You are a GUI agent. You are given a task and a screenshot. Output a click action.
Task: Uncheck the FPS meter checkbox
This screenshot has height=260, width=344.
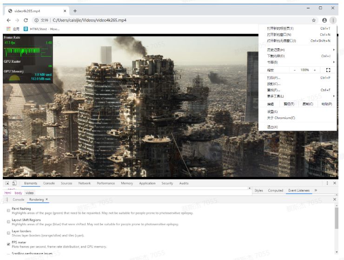point(8,244)
